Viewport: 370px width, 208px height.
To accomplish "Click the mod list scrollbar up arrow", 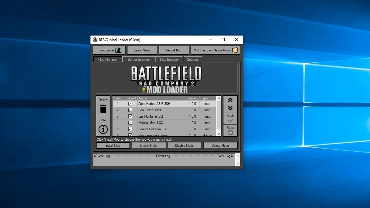I will pos(219,98).
